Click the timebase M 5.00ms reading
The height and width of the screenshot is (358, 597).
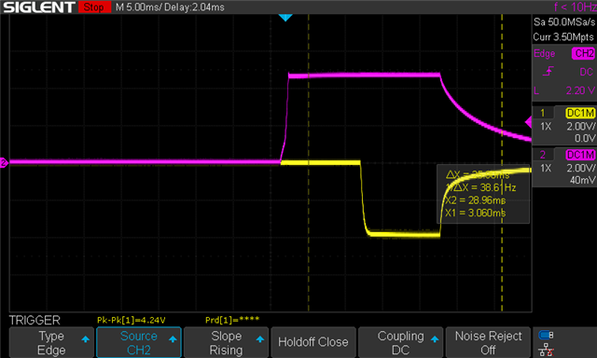(140, 7)
